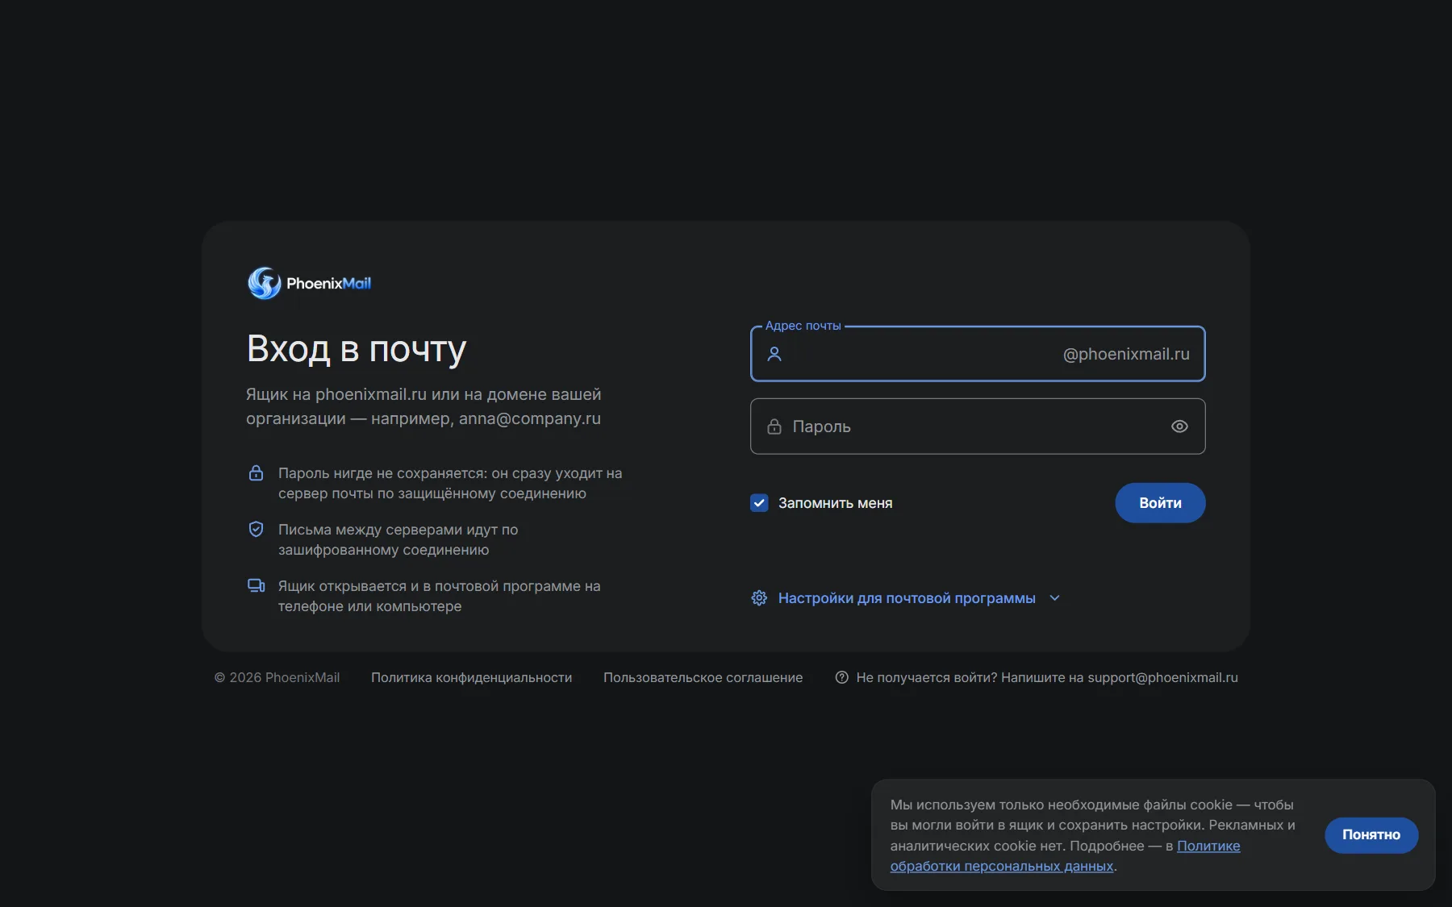The width and height of the screenshot is (1452, 907).
Task: Expand "Настройки для почтовой программы" chevron
Action: [x=1054, y=598]
